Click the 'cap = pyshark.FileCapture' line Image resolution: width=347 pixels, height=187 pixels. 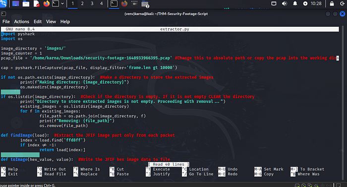[x=89, y=68]
